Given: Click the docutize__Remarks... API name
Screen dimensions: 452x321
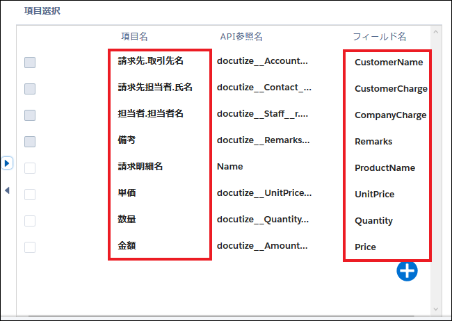Looking at the screenshot, I should click(263, 140).
